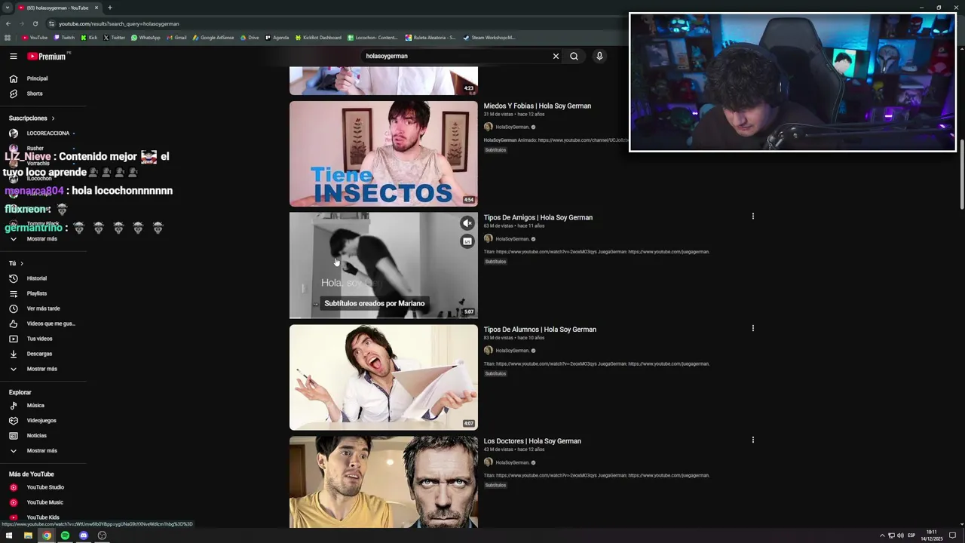Start voice search with microphone
The width and height of the screenshot is (965, 543).
point(599,56)
